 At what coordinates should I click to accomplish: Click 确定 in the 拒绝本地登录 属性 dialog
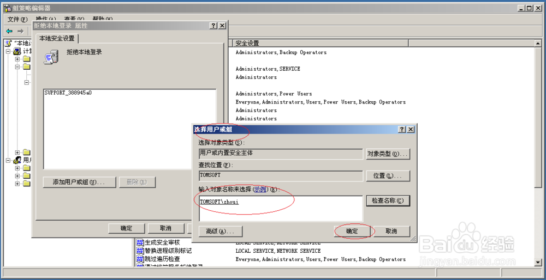pos(126,228)
